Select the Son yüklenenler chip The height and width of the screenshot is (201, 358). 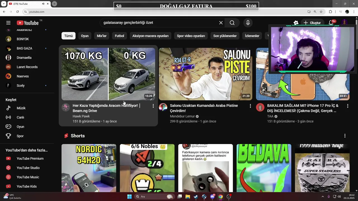pos(225,36)
